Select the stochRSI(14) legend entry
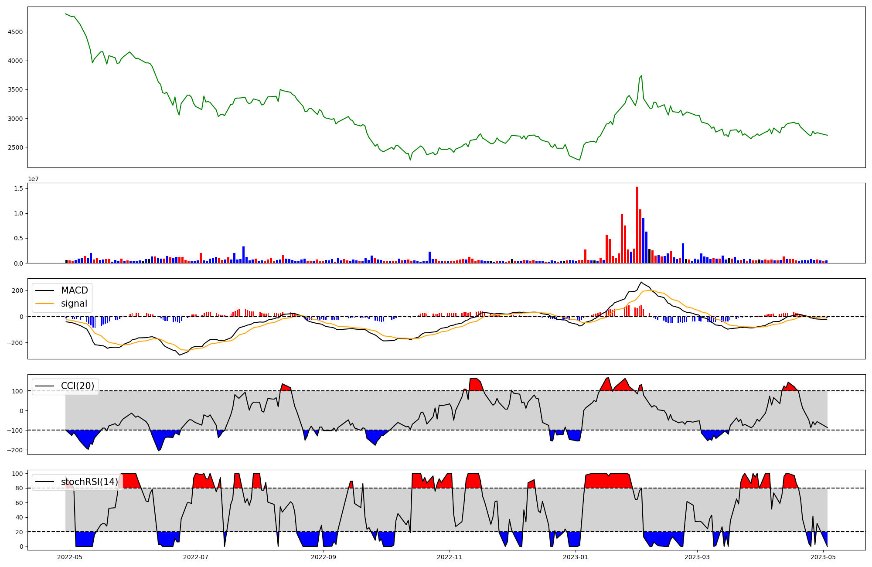 pos(89,482)
